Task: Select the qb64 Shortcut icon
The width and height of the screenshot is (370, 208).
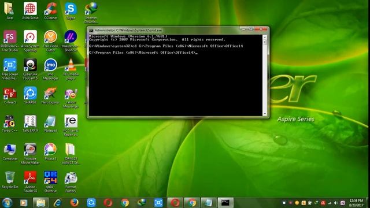Action: click(x=50, y=182)
